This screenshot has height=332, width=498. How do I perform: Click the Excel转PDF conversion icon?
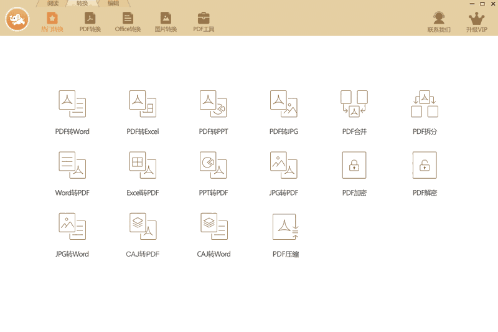coord(143,166)
